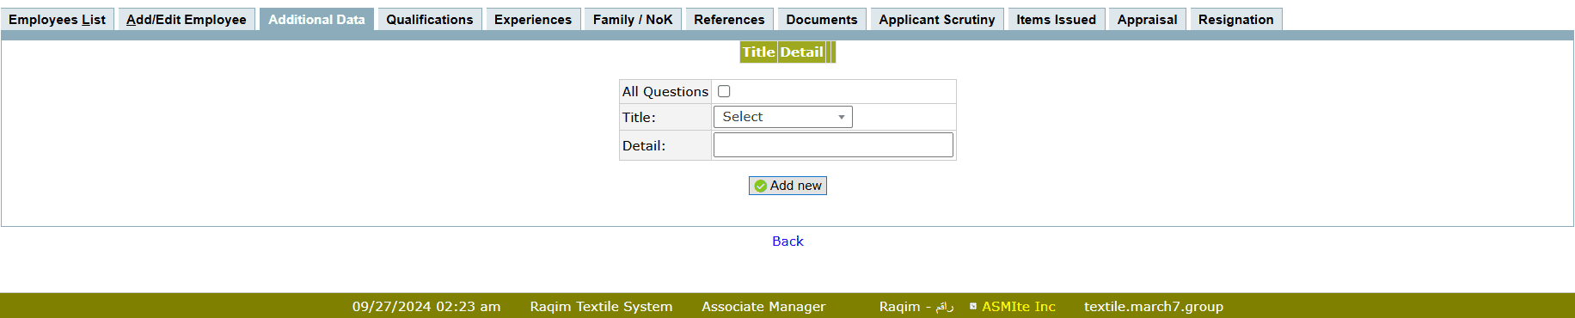
Task: Open the Resignation tab
Action: pos(1235,19)
